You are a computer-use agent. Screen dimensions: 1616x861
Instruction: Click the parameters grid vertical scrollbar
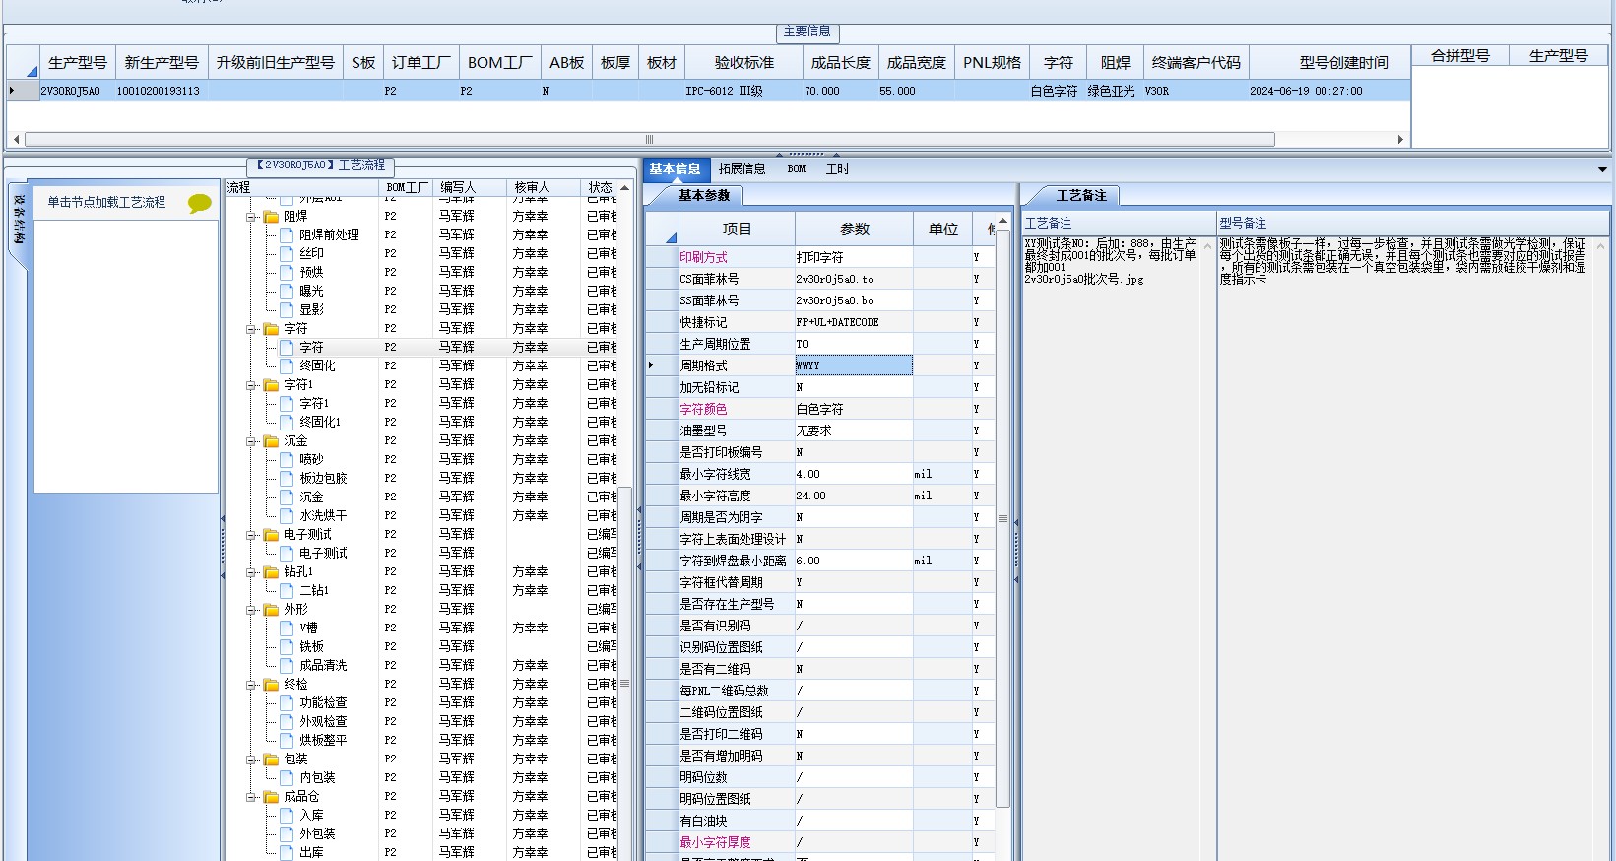[1002, 516]
